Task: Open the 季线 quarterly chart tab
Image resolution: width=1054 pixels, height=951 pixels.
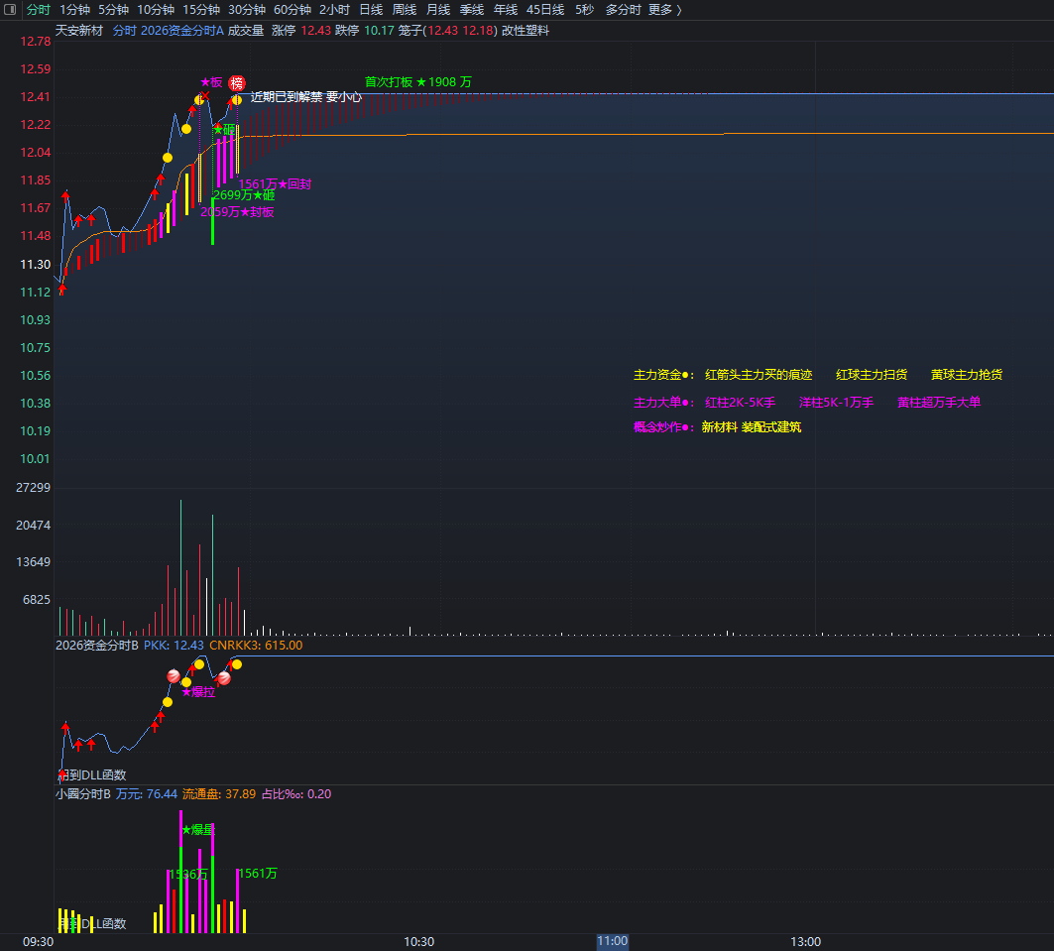Action: click(x=472, y=9)
